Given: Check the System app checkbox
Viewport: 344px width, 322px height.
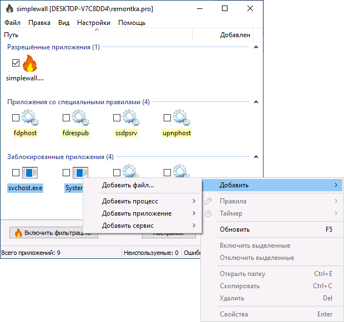Looking at the screenshot, I should (66, 172).
